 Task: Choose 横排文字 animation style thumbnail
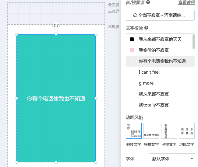pos(151,131)
